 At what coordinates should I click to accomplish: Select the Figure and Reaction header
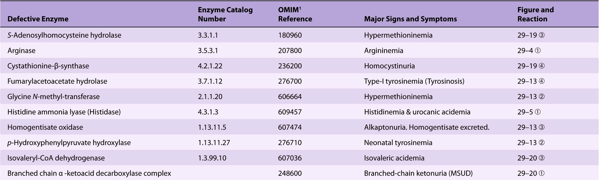535,14
